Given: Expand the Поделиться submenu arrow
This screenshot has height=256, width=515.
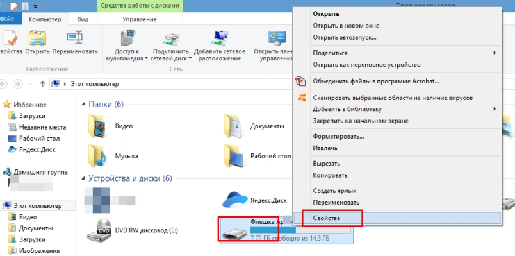Looking at the screenshot, I should (495, 53).
